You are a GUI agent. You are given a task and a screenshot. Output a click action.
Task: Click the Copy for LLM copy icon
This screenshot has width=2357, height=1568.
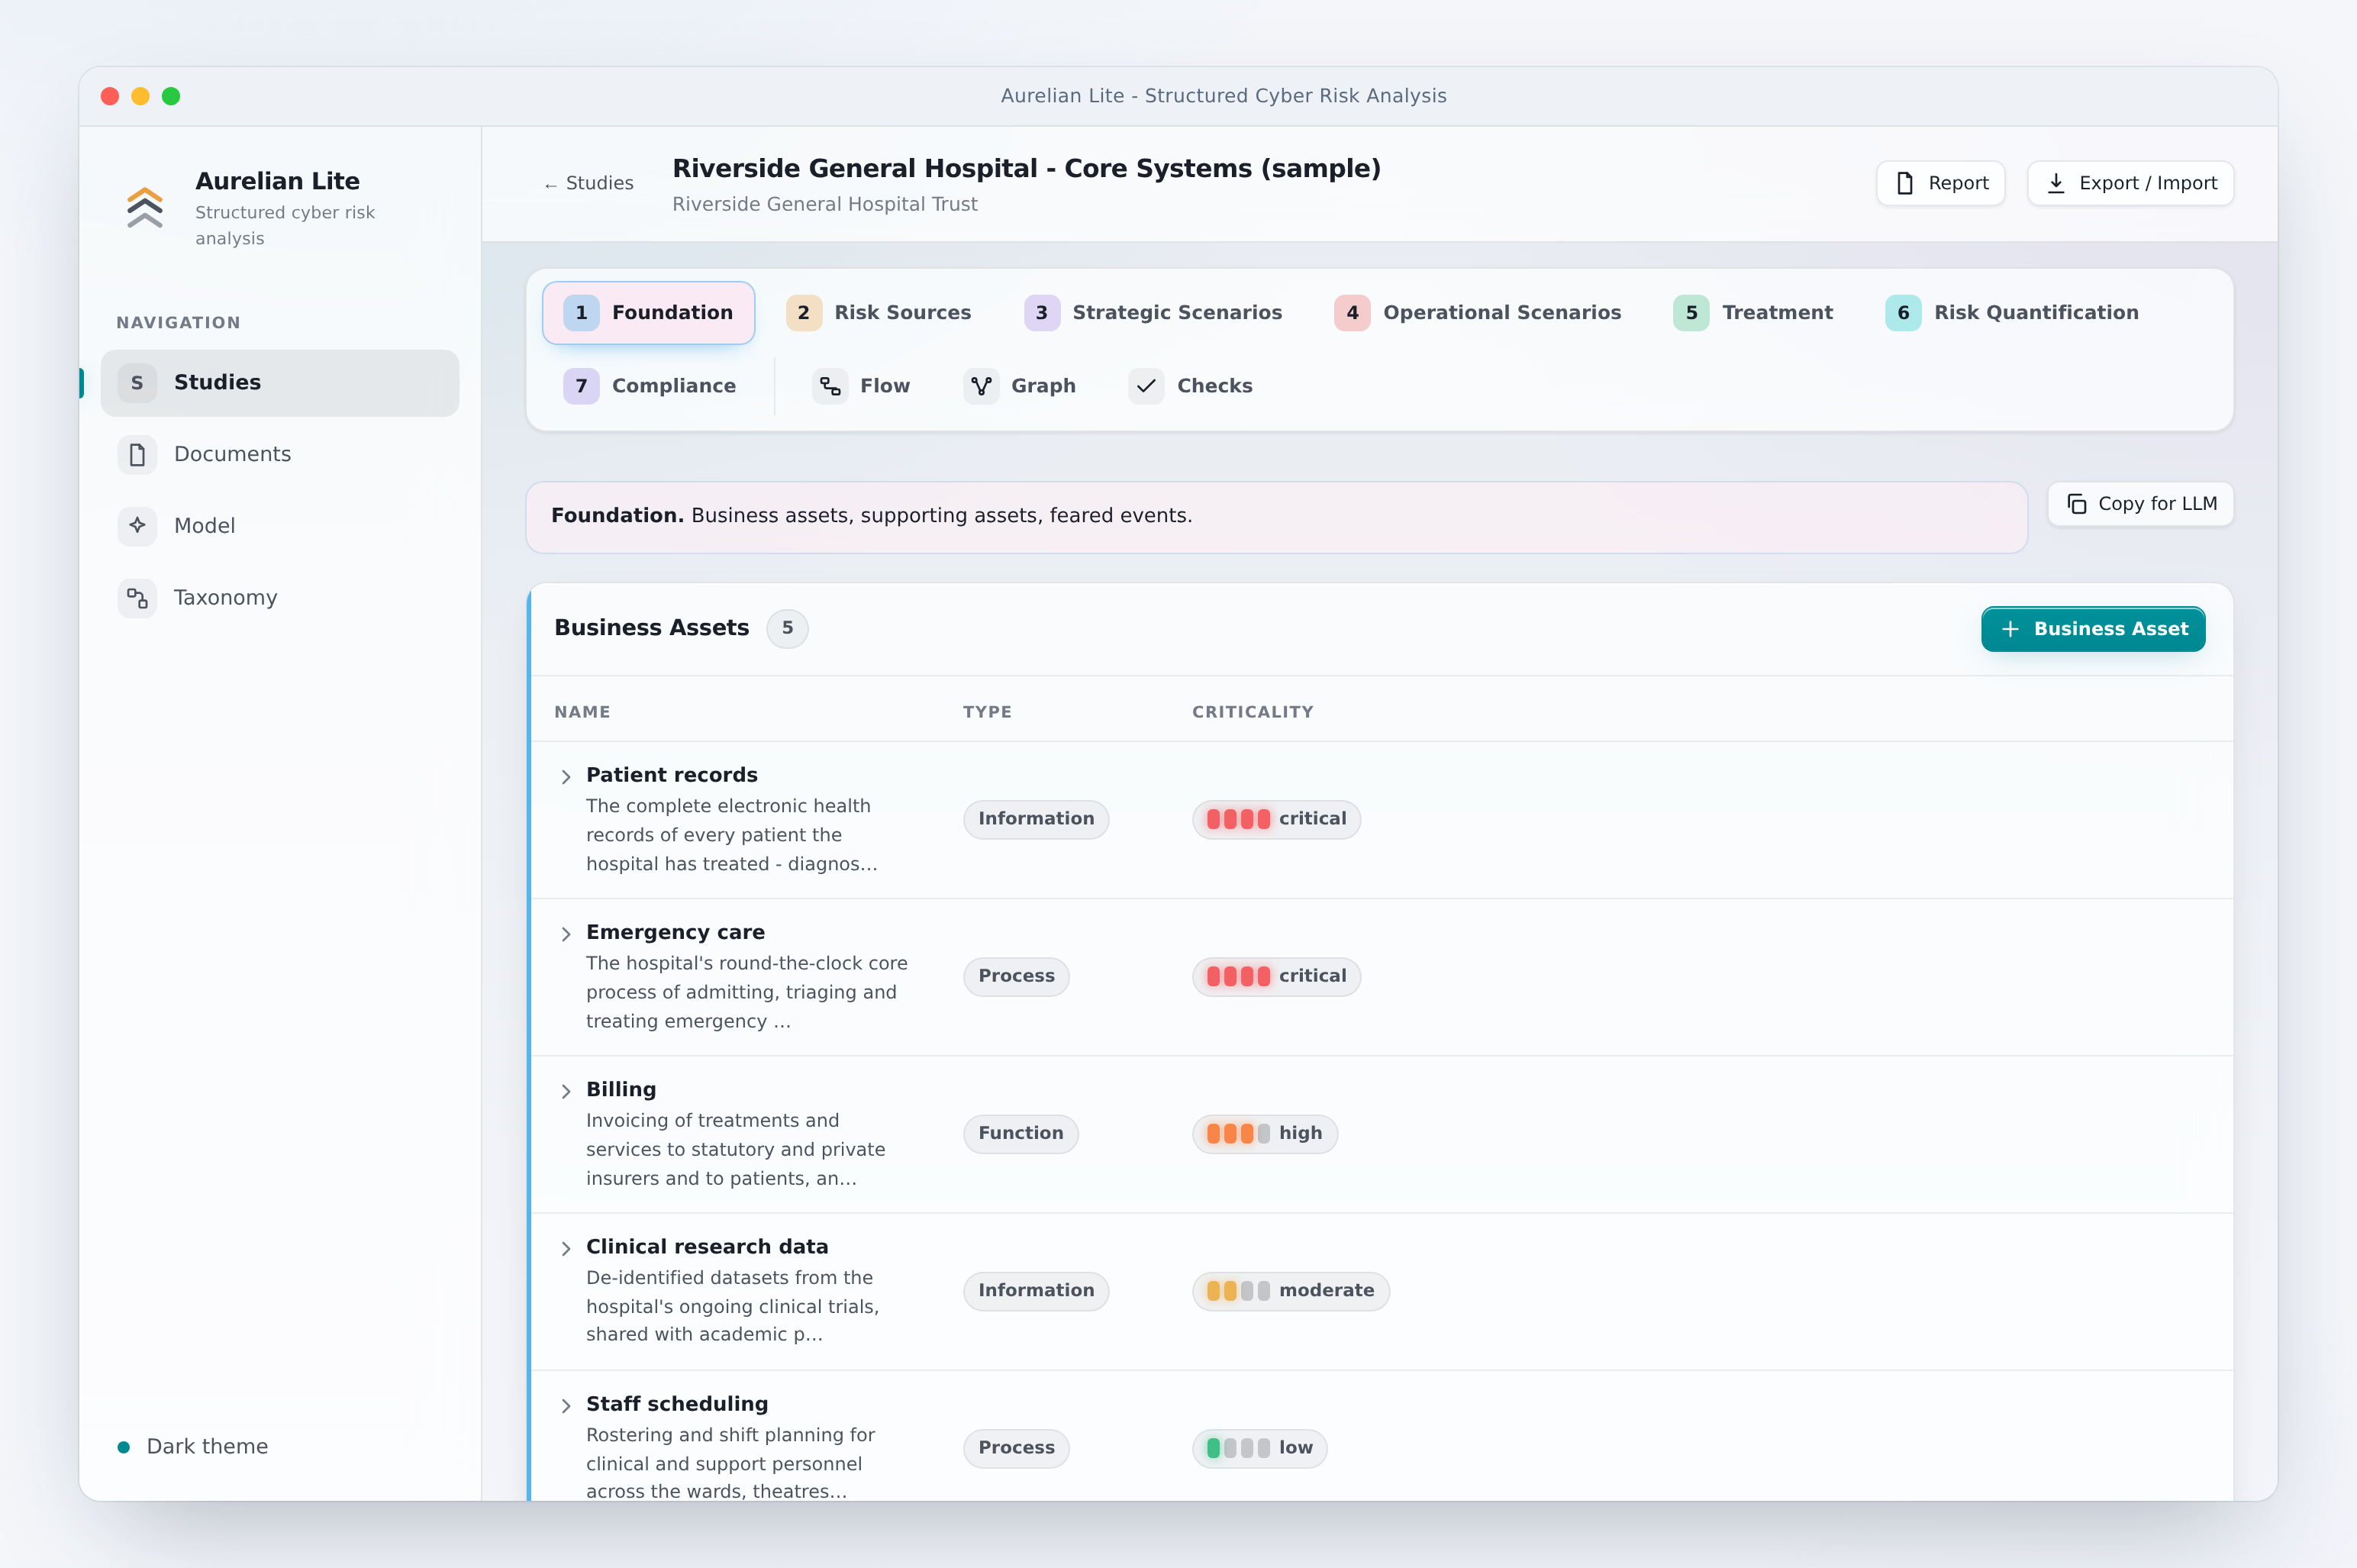coord(2076,504)
